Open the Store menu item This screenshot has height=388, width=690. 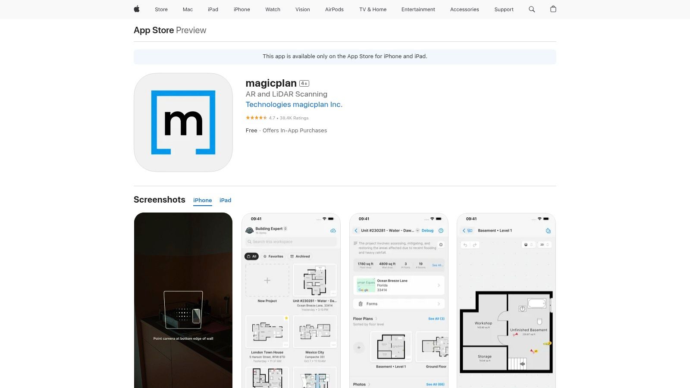pos(161,9)
